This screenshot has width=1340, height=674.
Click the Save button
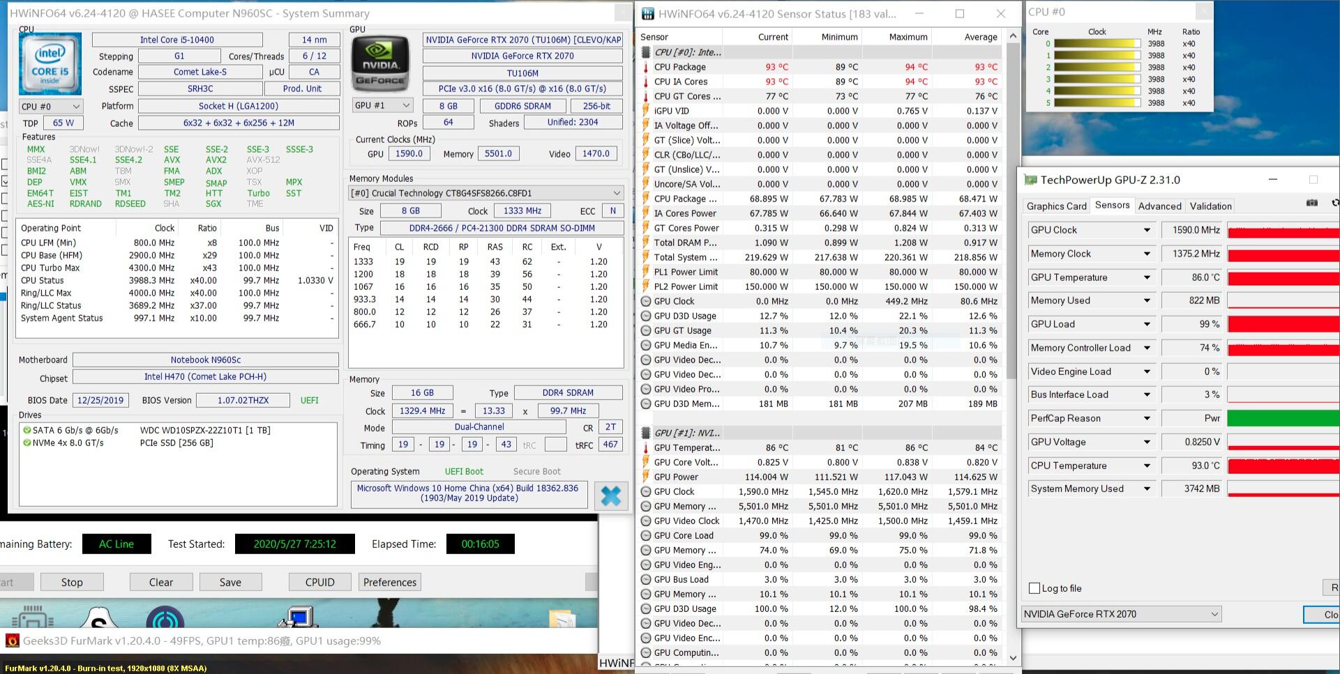(231, 583)
